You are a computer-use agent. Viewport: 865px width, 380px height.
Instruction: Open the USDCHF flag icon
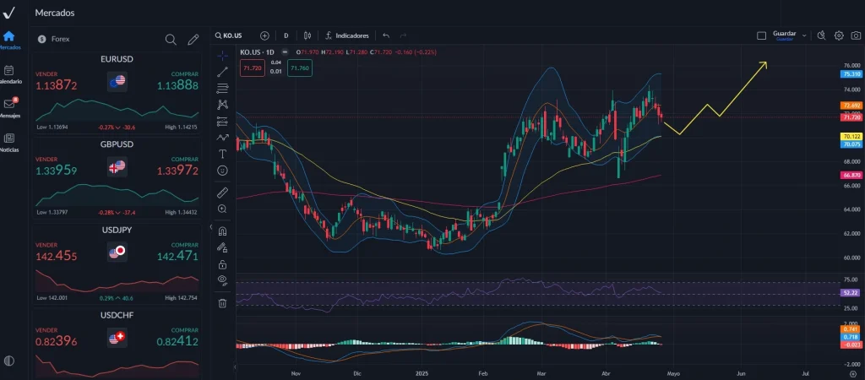pyautogui.click(x=117, y=338)
